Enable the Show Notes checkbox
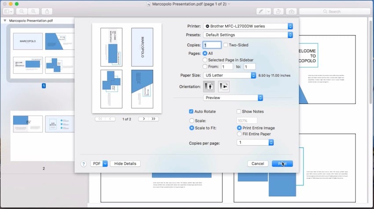Viewport: 374px width, 209px height. (239, 112)
